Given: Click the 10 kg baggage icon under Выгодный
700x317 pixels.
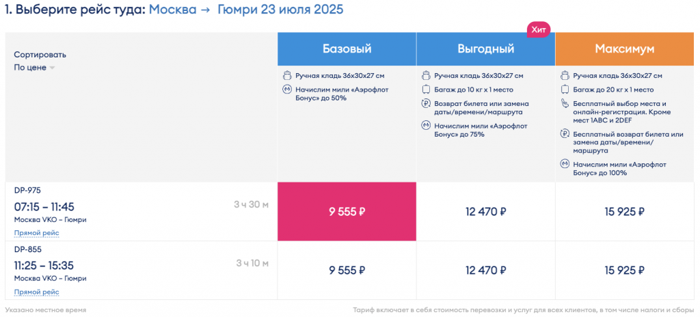Looking at the screenshot, I should pos(427,89).
